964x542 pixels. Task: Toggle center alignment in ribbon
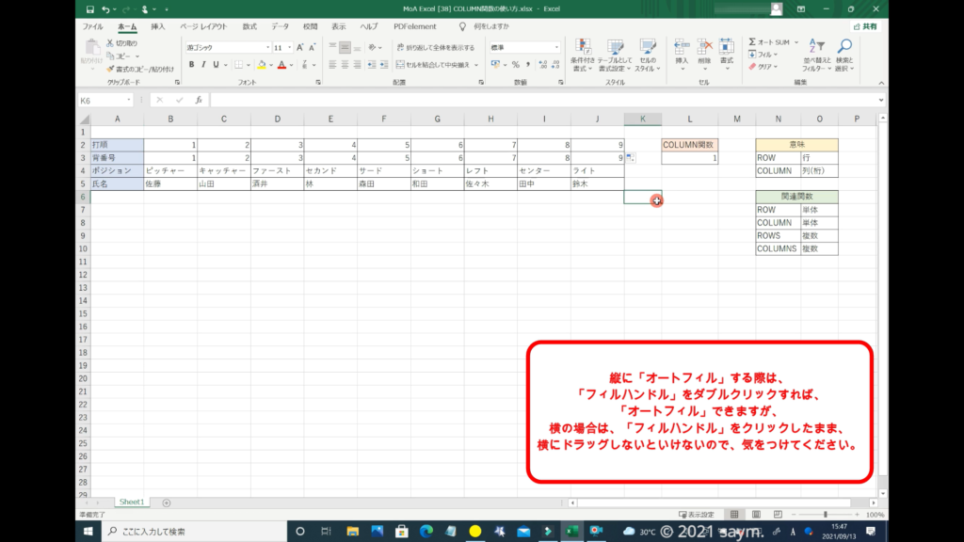(345, 65)
